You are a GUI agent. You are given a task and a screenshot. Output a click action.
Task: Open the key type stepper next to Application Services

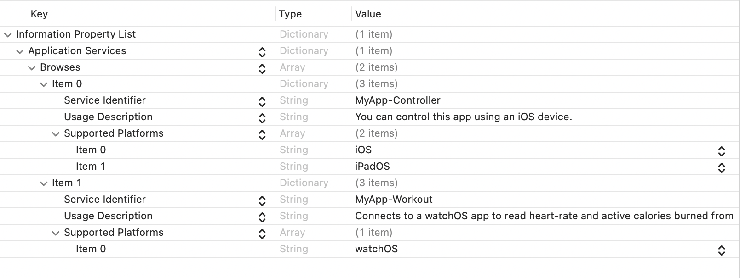pyautogui.click(x=262, y=52)
